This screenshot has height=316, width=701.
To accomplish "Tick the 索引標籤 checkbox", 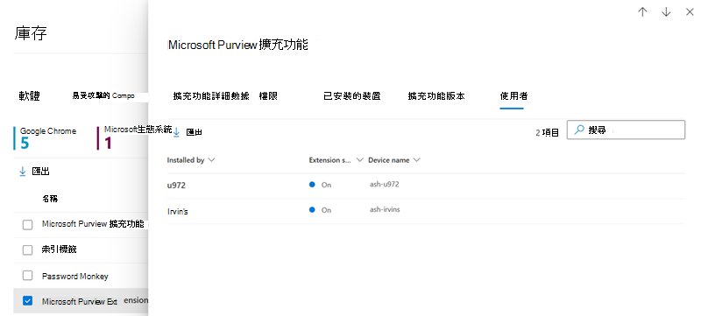I will (x=28, y=250).
